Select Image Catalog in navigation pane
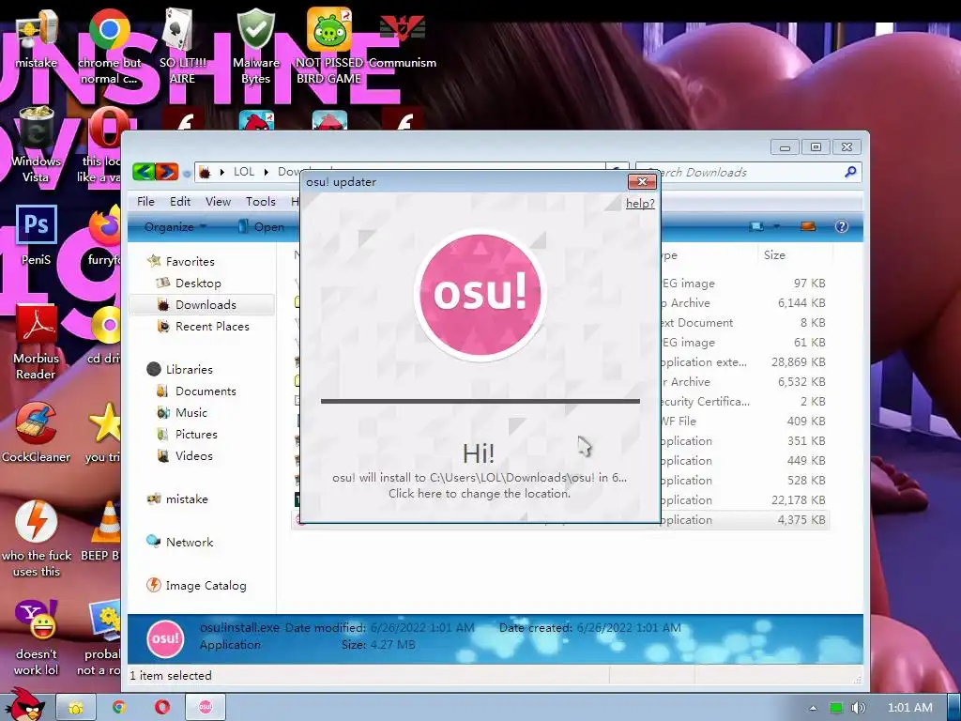This screenshot has height=721, width=961. pyautogui.click(x=196, y=586)
